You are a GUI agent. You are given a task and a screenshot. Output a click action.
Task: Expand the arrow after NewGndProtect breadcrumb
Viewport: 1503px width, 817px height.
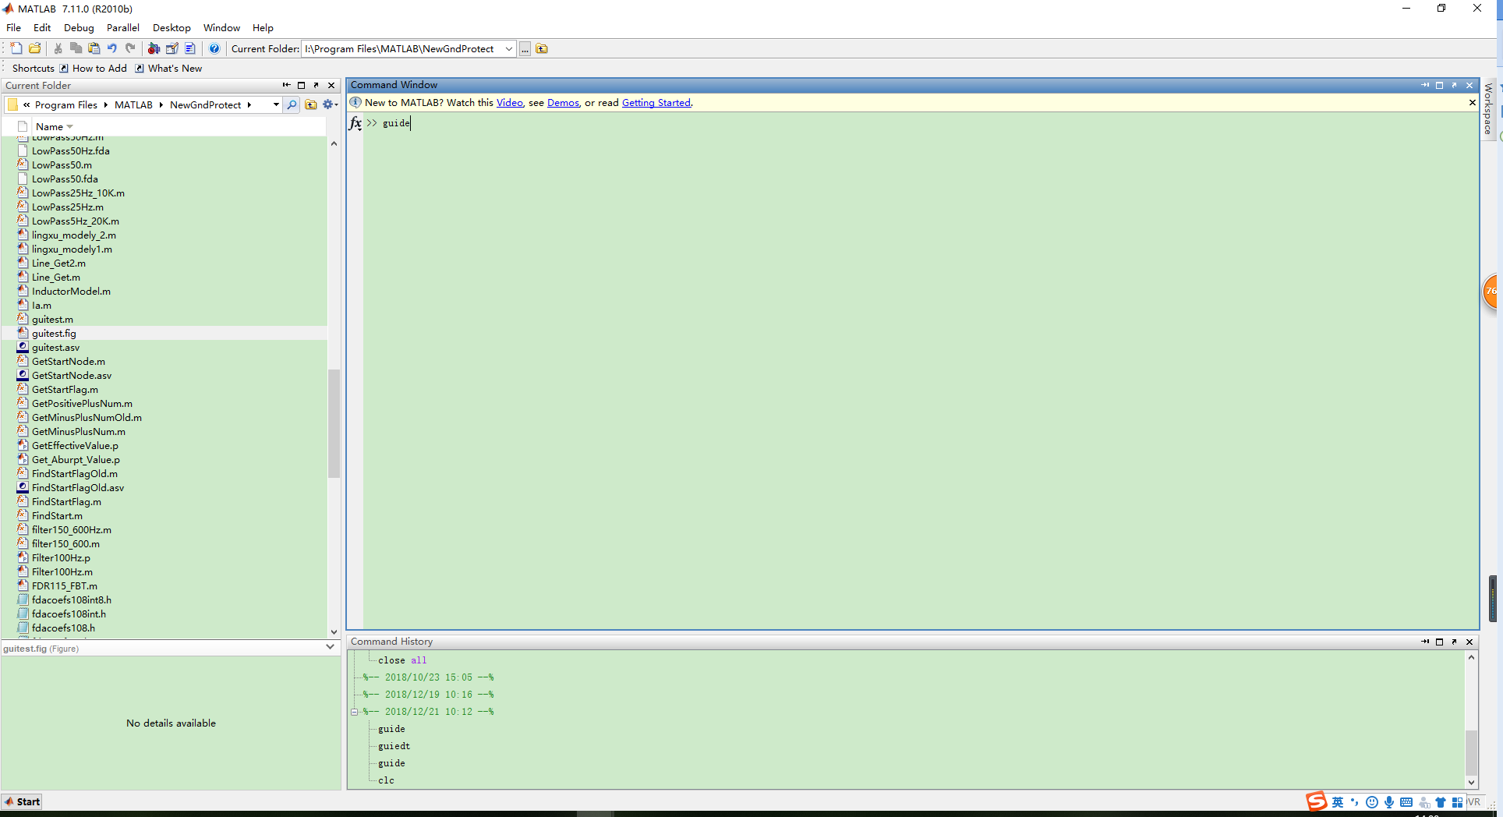tap(249, 104)
